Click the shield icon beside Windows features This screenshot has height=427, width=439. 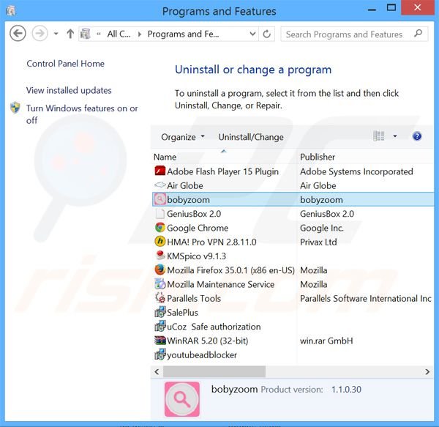tap(15, 108)
